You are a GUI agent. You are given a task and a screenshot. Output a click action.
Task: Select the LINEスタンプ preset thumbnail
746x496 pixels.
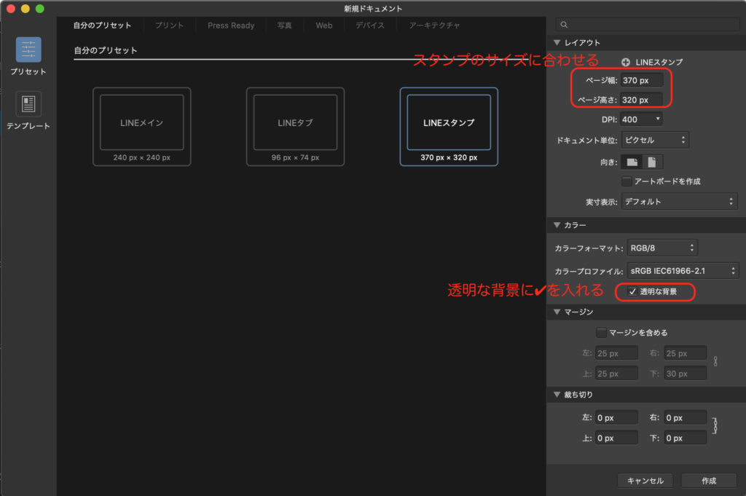(449, 127)
